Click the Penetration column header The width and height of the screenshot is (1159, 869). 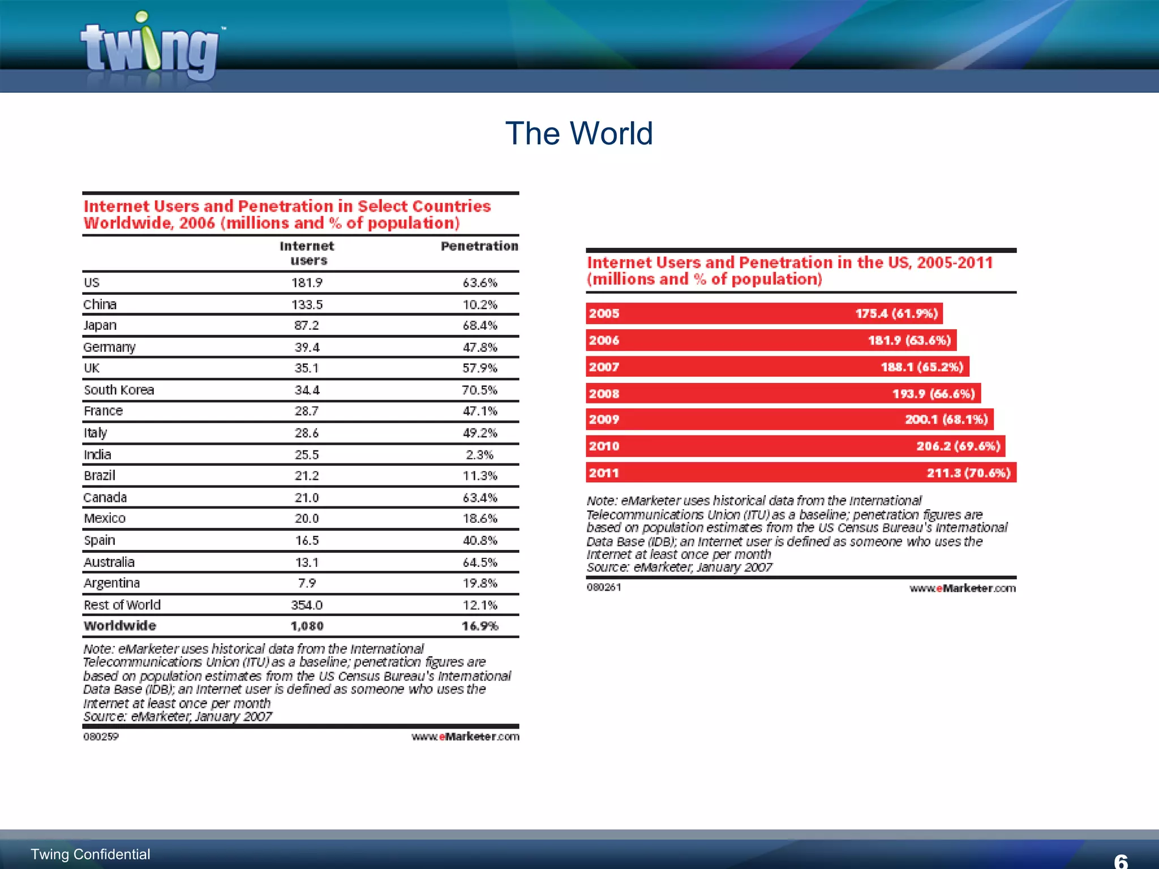coord(479,246)
